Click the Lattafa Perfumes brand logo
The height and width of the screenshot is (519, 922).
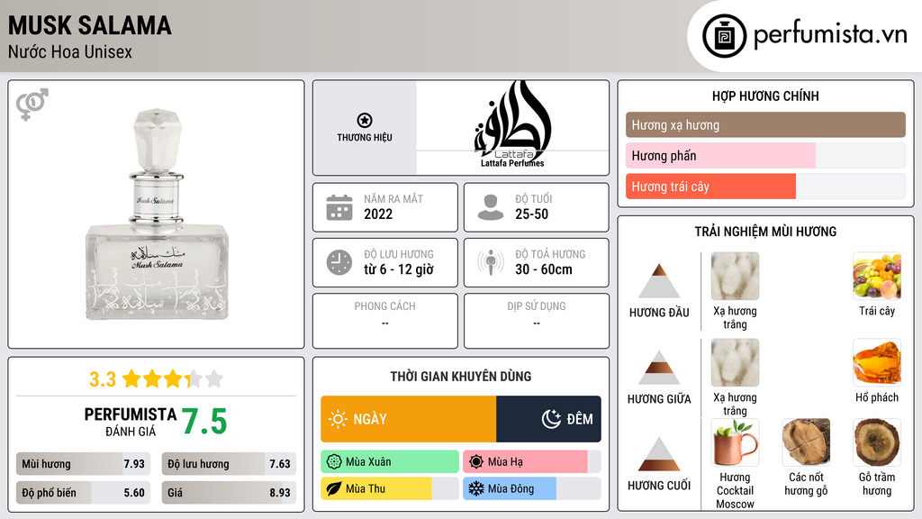511,124
